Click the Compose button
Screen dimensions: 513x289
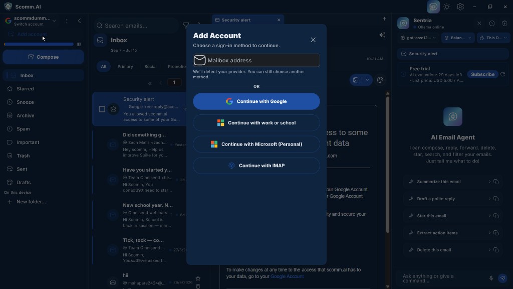tap(43, 57)
